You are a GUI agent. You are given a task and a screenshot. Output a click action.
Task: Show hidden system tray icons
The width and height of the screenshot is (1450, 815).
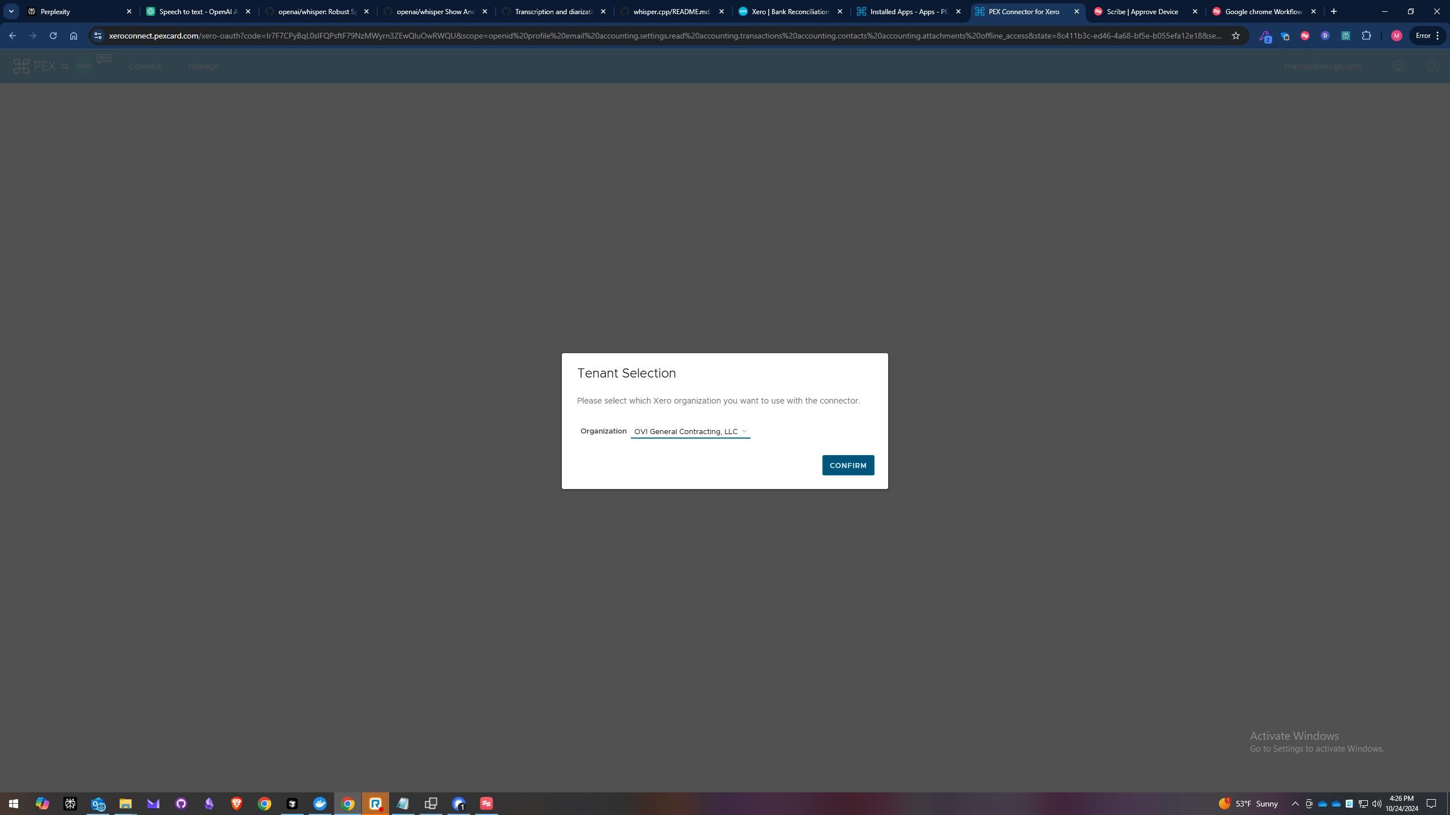[x=1295, y=804]
